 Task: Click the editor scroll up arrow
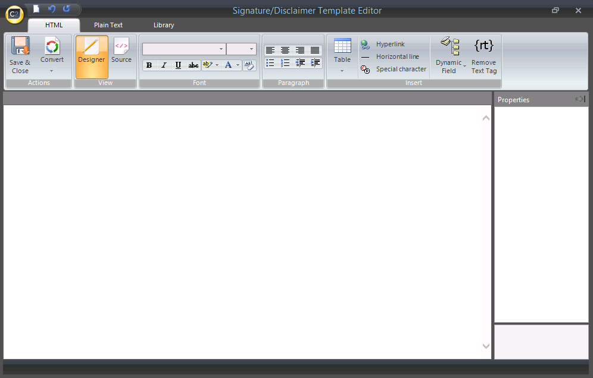point(486,118)
